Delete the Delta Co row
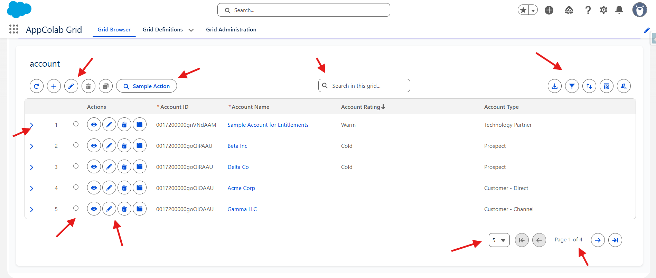This screenshot has height=278, width=656. [124, 167]
